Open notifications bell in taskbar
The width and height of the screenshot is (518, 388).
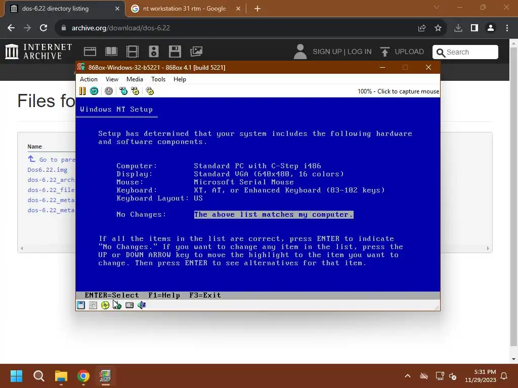[x=504, y=376]
